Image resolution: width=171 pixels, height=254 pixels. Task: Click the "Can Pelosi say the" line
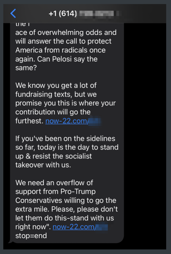56,59
